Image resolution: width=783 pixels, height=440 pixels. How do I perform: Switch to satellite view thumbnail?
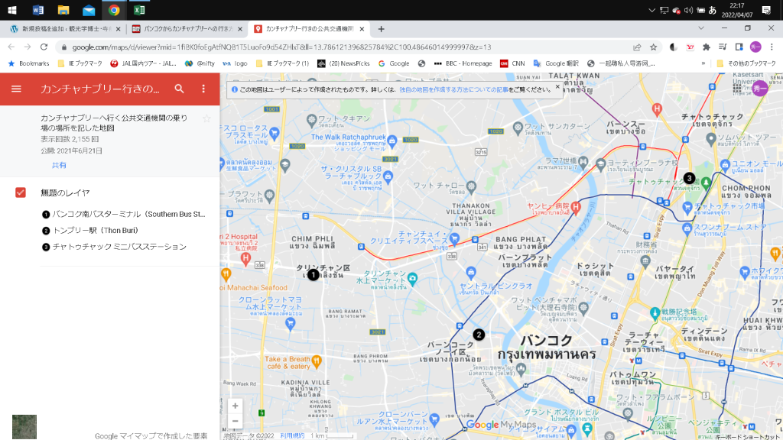point(24,426)
